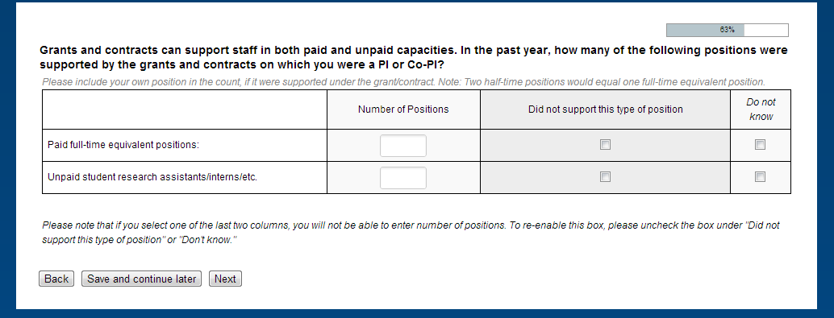This screenshot has width=834, height=318.
Task: Click the unfilled part of the progress bar
Action: [766, 31]
